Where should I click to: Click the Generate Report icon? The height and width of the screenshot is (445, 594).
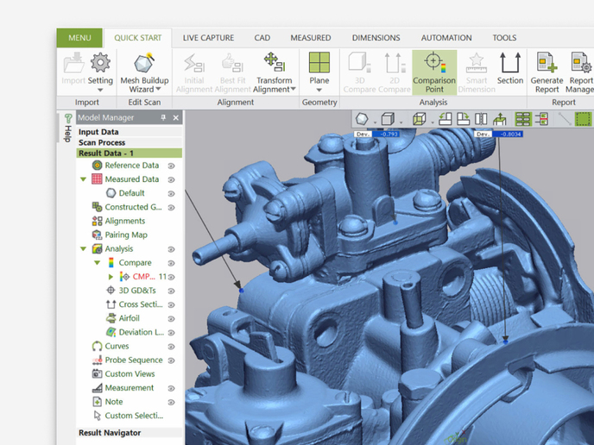pyautogui.click(x=546, y=70)
